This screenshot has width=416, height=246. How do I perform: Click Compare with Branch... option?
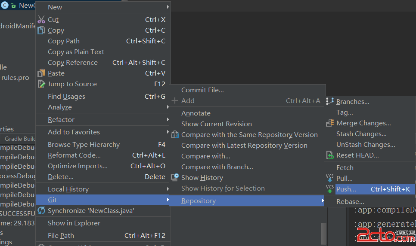pyautogui.click(x=217, y=167)
